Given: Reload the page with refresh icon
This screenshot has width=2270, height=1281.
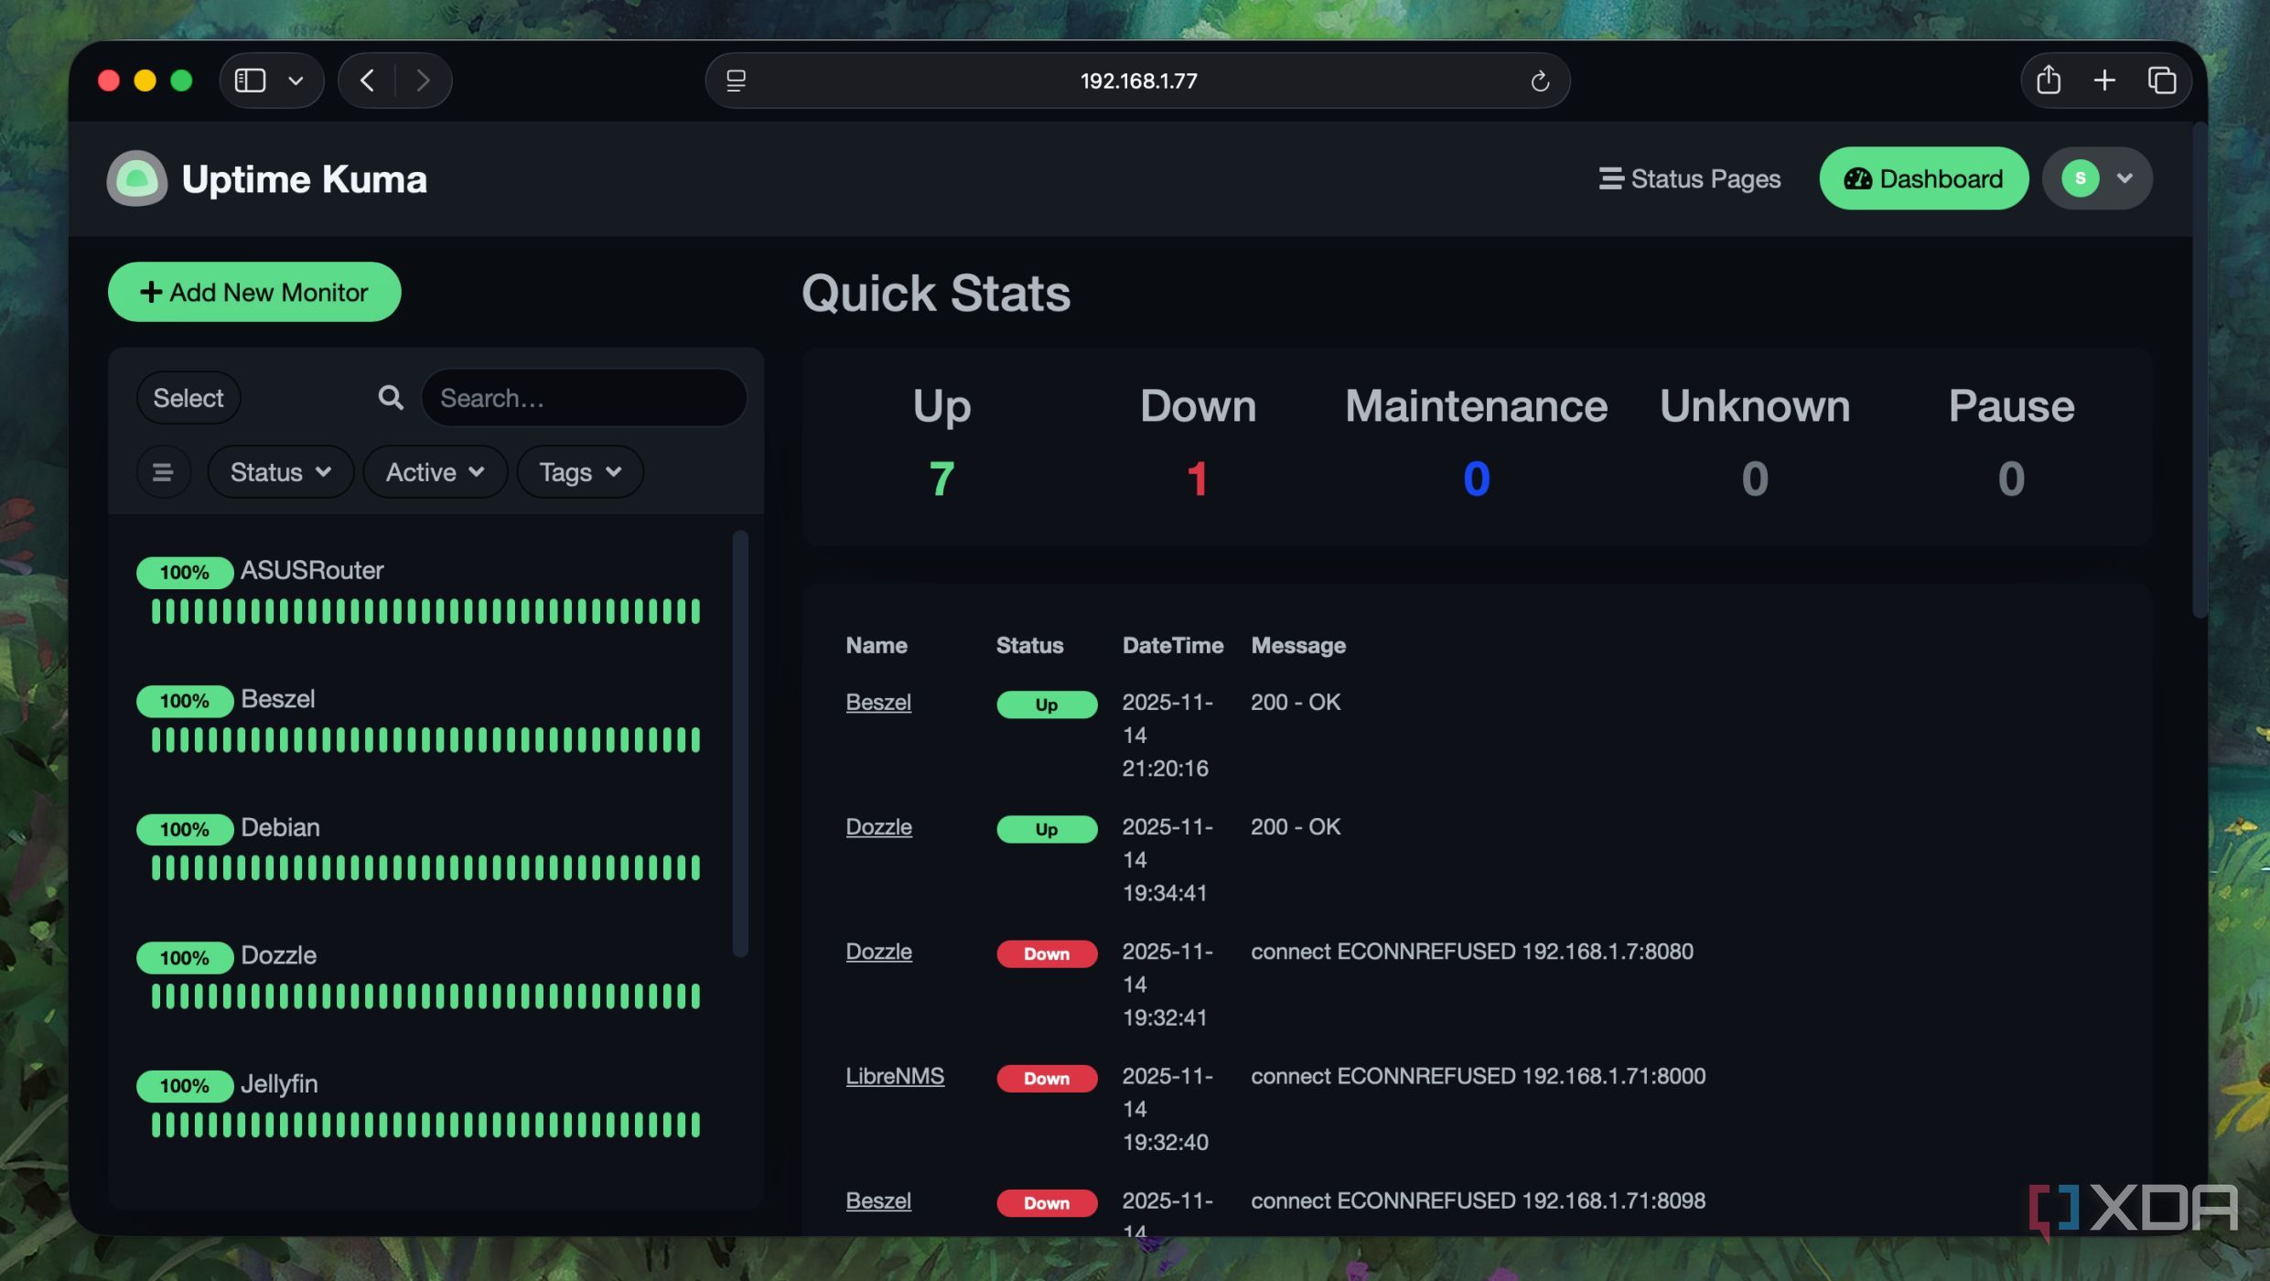Looking at the screenshot, I should click(x=1540, y=81).
